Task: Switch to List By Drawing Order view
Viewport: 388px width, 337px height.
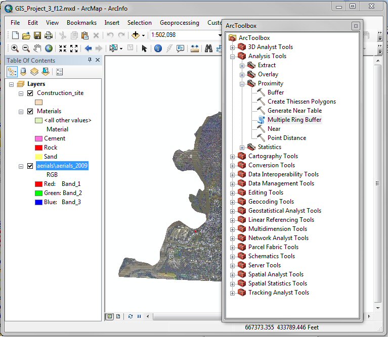Action: (12, 72)
